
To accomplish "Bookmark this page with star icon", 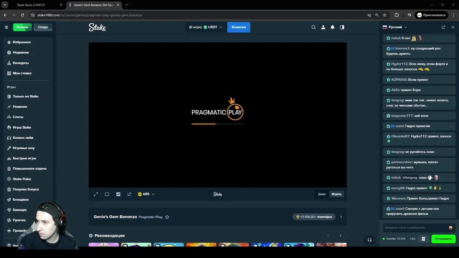I will point(385,15).
